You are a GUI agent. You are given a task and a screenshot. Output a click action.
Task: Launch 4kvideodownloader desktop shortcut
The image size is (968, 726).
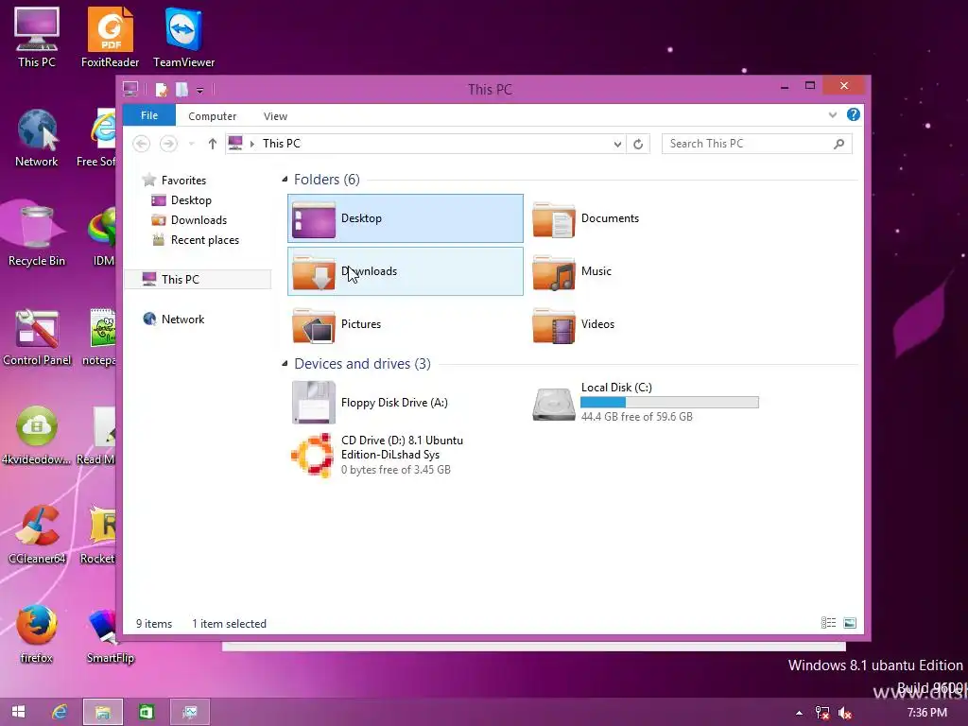click(37, 435)
